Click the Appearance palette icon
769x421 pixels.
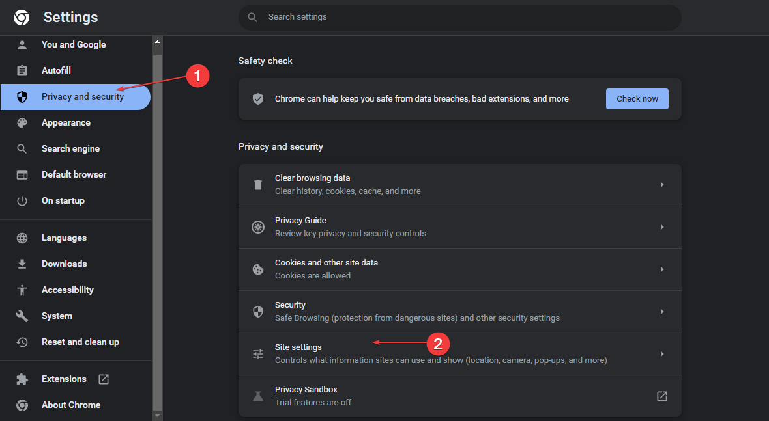(22, 122)
